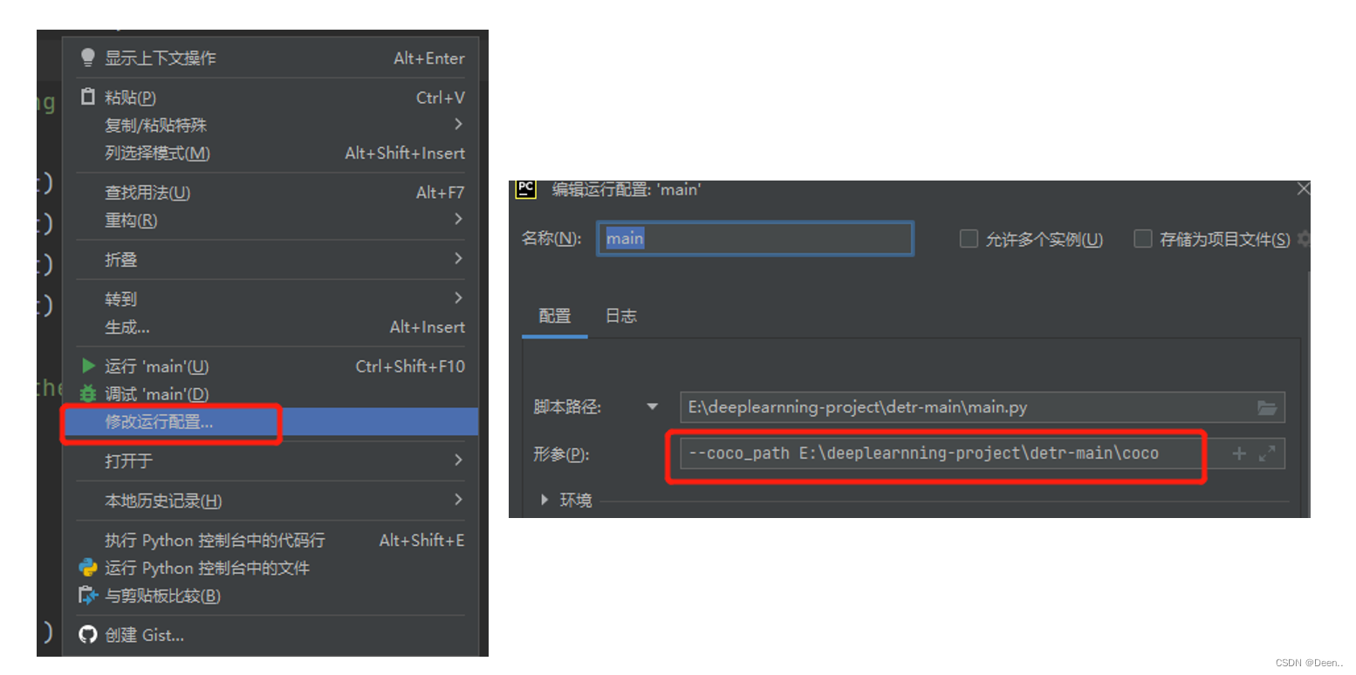The height and width of the screenshot is (675, 1356).
Task: Expand 复制/粘贴特殊 submenu
Action: [459, 124]
